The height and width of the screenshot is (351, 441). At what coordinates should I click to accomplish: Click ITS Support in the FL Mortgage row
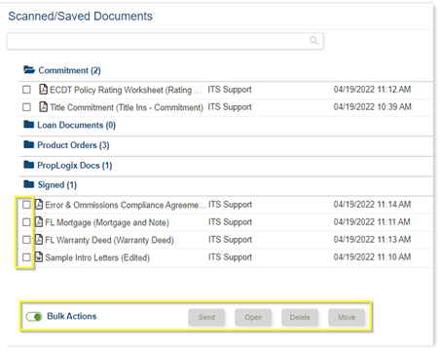230,222
